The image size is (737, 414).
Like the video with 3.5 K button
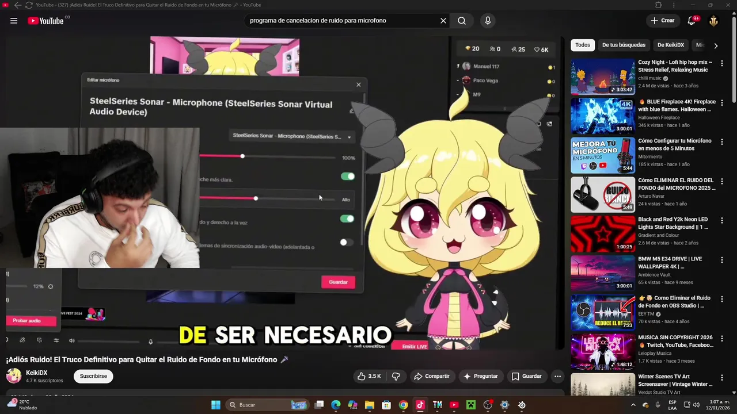pyautogui.click(x=369, y=376)
